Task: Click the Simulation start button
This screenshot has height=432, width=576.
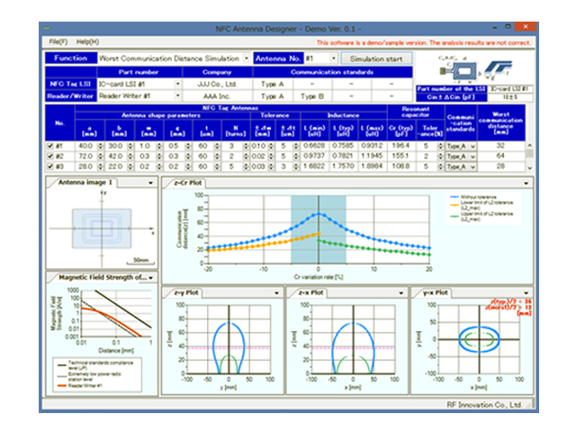Action: coord(376,58)
